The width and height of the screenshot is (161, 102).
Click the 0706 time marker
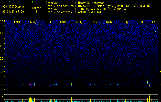tap(94, 22)
